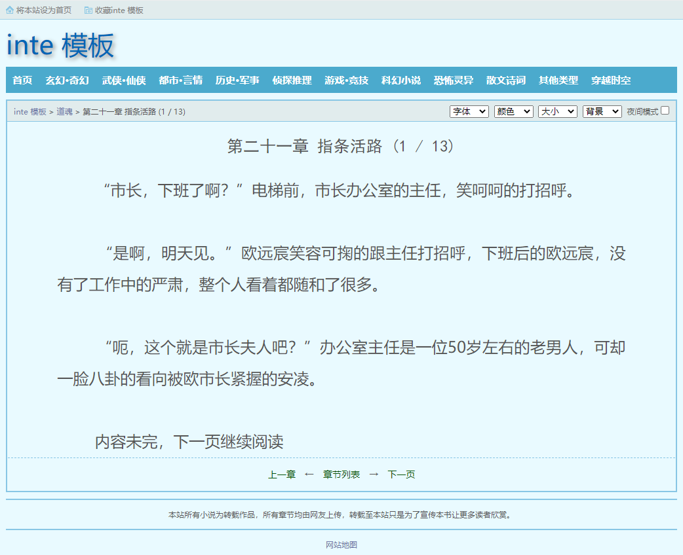Expand the 颜色 color dropdown

click(513, 111)
